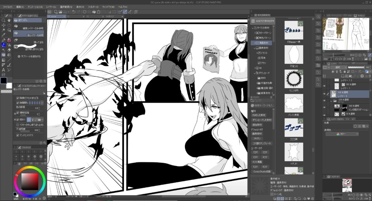Image resolution: width=372 pixels, height=201 pixels.
Task: Hide the レイヤー 5 layer
Action: tap(324, 94)
